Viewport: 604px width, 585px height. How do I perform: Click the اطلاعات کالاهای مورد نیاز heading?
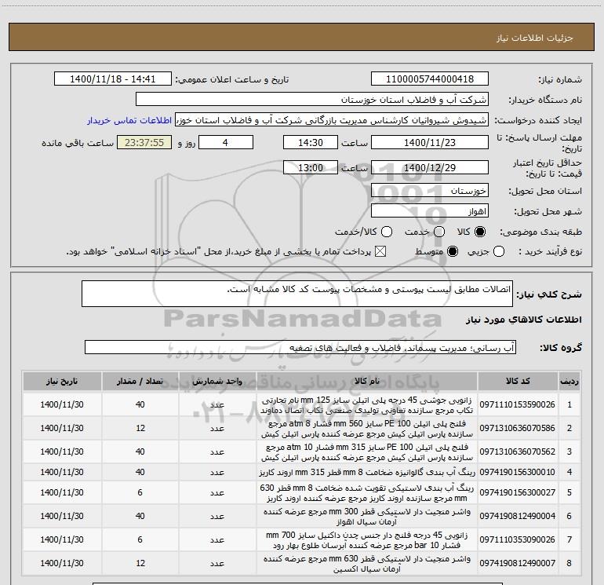524,320
